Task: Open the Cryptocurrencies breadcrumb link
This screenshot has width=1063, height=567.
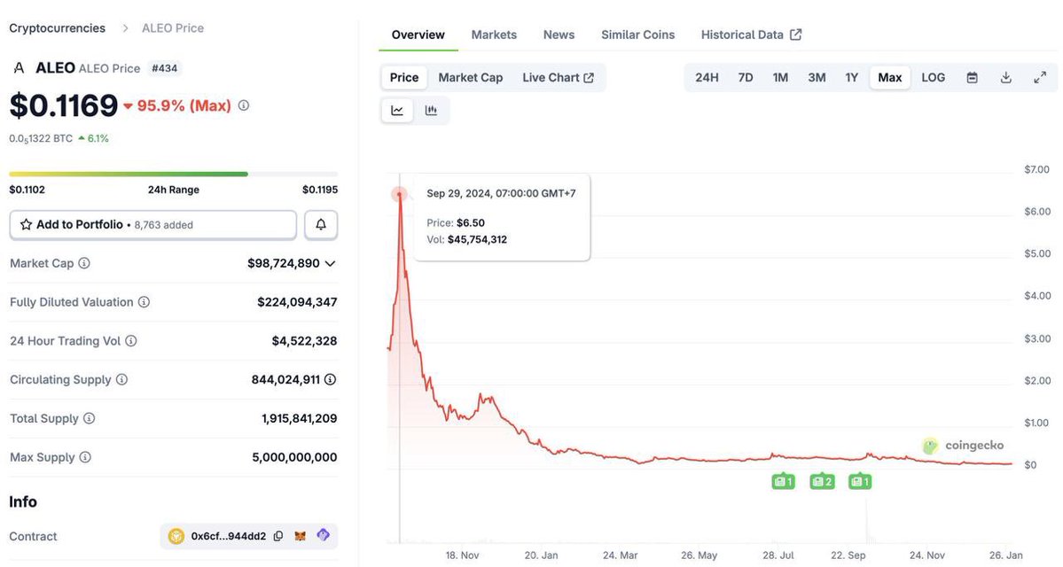Action: tap(57, 28)
